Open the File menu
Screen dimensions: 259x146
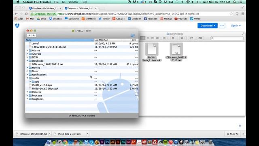(x=56, y=2)
